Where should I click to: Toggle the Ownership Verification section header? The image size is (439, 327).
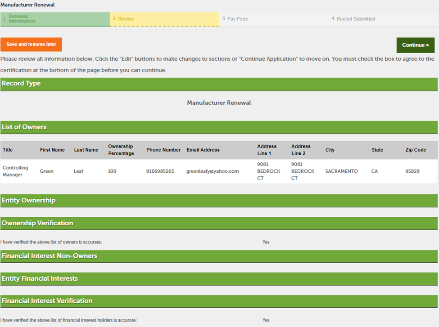(37, 223)
